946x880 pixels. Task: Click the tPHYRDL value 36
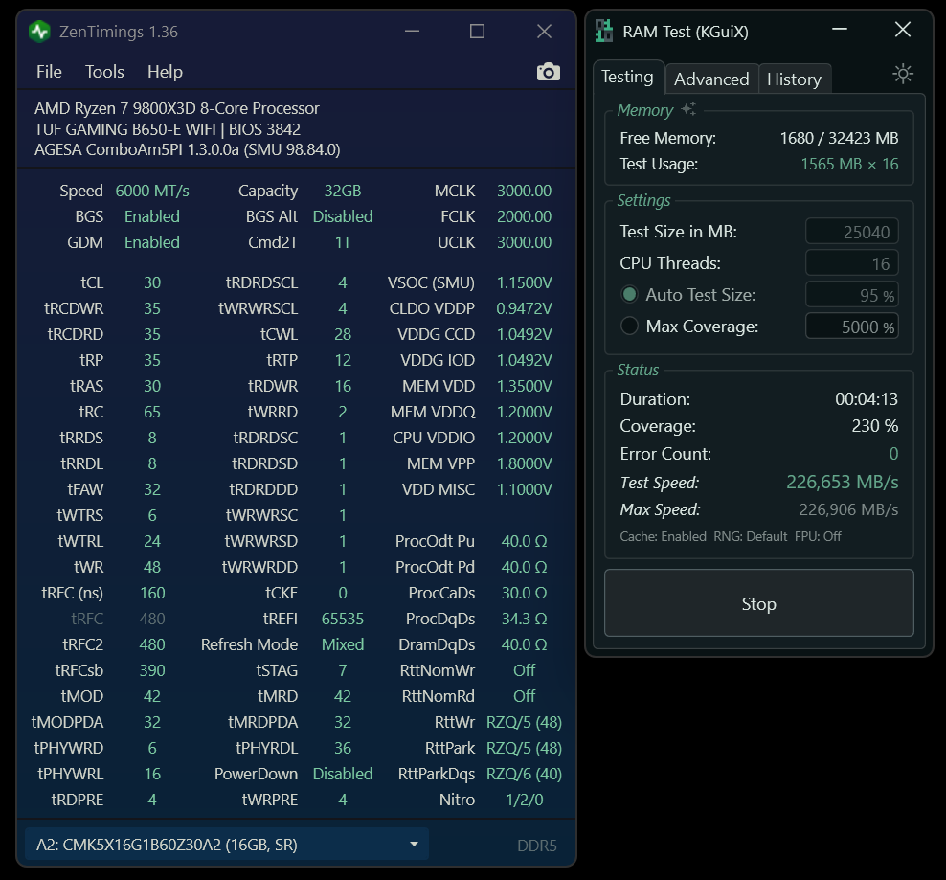point(343,748)
